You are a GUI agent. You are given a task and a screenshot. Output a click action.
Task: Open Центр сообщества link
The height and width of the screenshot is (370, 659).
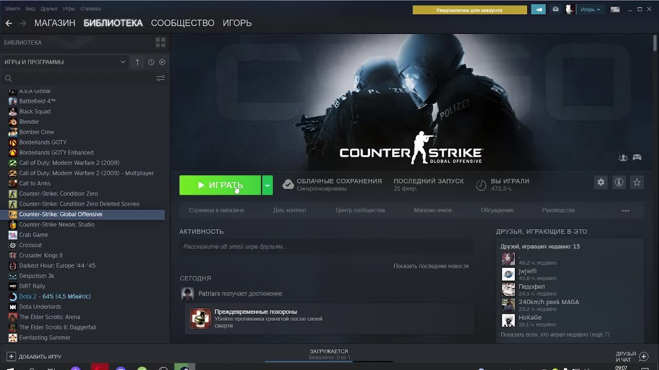[x=360, y=210]
